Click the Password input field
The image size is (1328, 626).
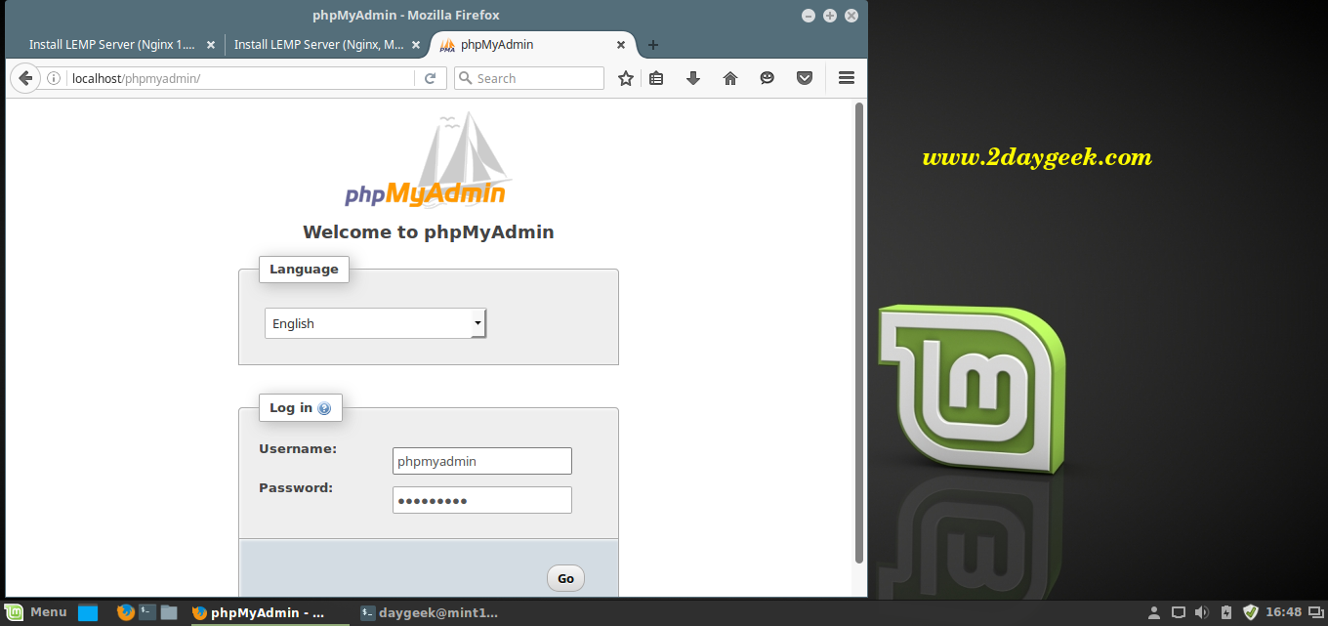pos(482,500)
